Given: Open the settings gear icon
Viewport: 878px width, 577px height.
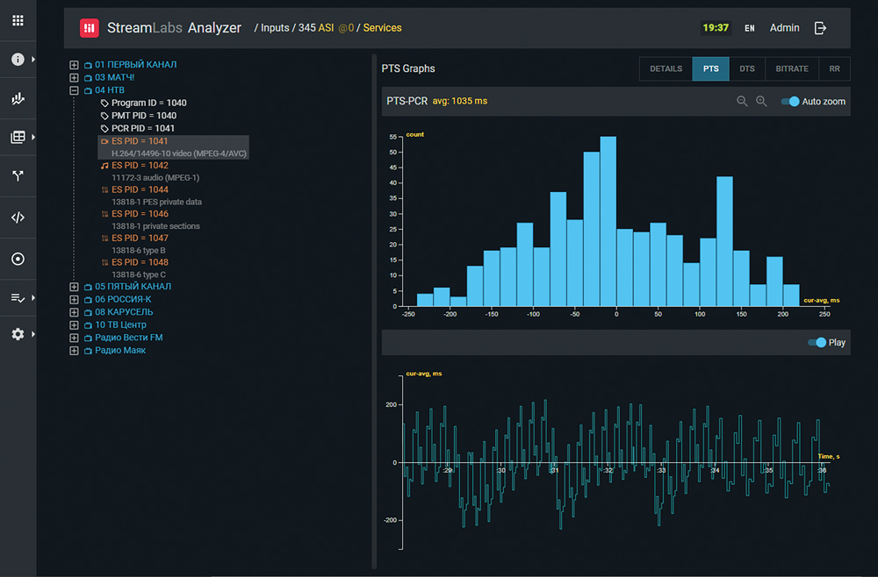Looking at the screenshot, I should tap(18, 334).
